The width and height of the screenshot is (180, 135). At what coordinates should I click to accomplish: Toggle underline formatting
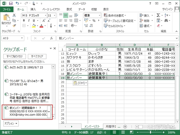click(x=34, y=20)
